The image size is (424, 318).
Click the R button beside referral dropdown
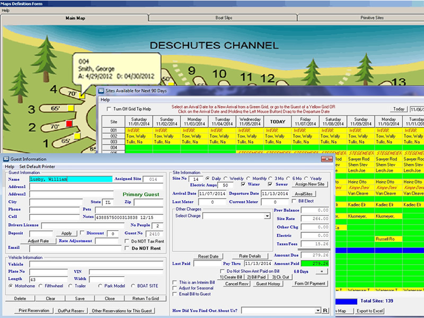coord(325,310)
